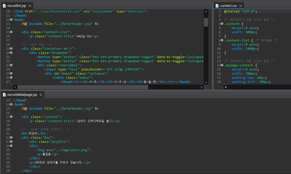Collapse the searchbox div fold at line 23
291x174 pixels.
[11, 65]
